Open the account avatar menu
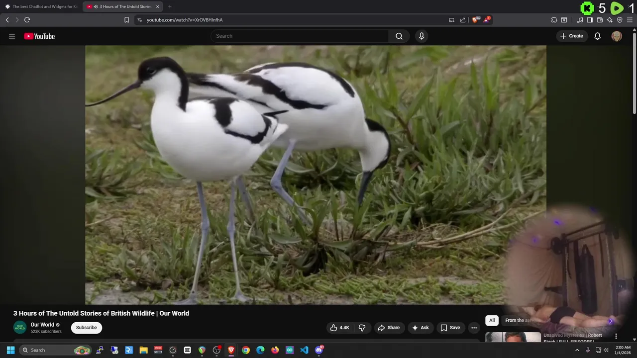Image resolution: width=637 pixels, height=358 pixels. 616,36
